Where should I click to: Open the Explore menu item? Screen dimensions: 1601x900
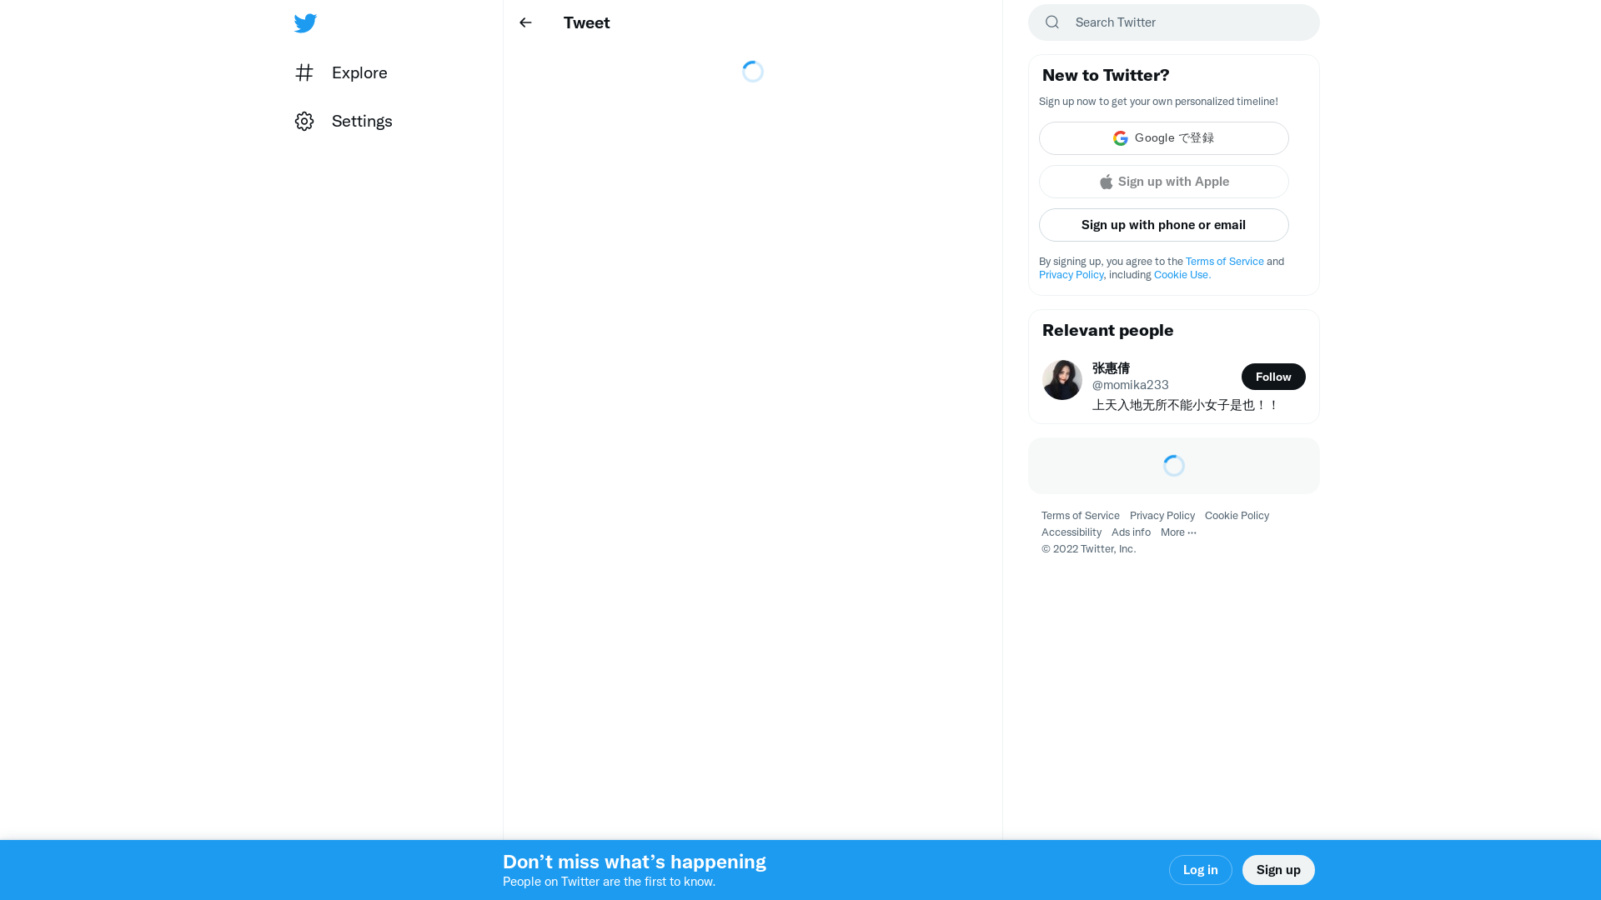[359, 72]
